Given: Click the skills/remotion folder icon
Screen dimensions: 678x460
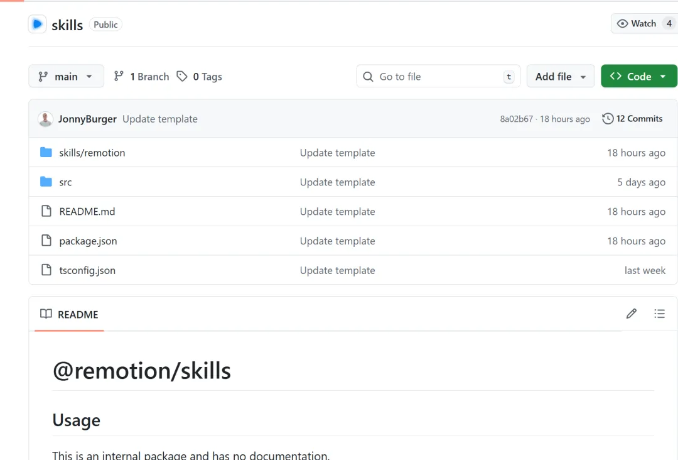Looking at the screenshot, I should (x=46, y=152).
